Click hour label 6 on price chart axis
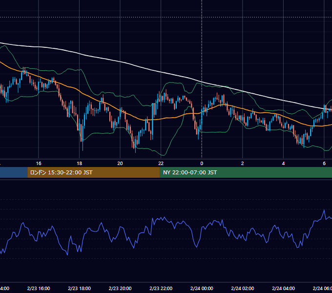Screen dimensions: 332x293 click(x=324, y=164)
